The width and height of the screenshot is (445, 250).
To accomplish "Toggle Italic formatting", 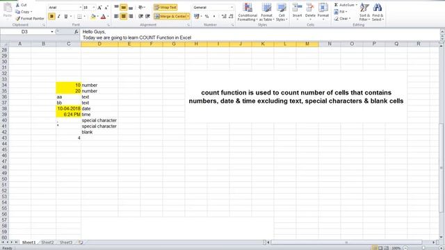I will click(x=58, y=17).
